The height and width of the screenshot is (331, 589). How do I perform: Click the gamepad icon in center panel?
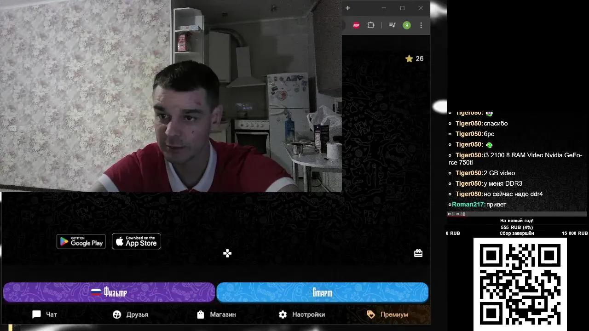[x=227, y=253]
